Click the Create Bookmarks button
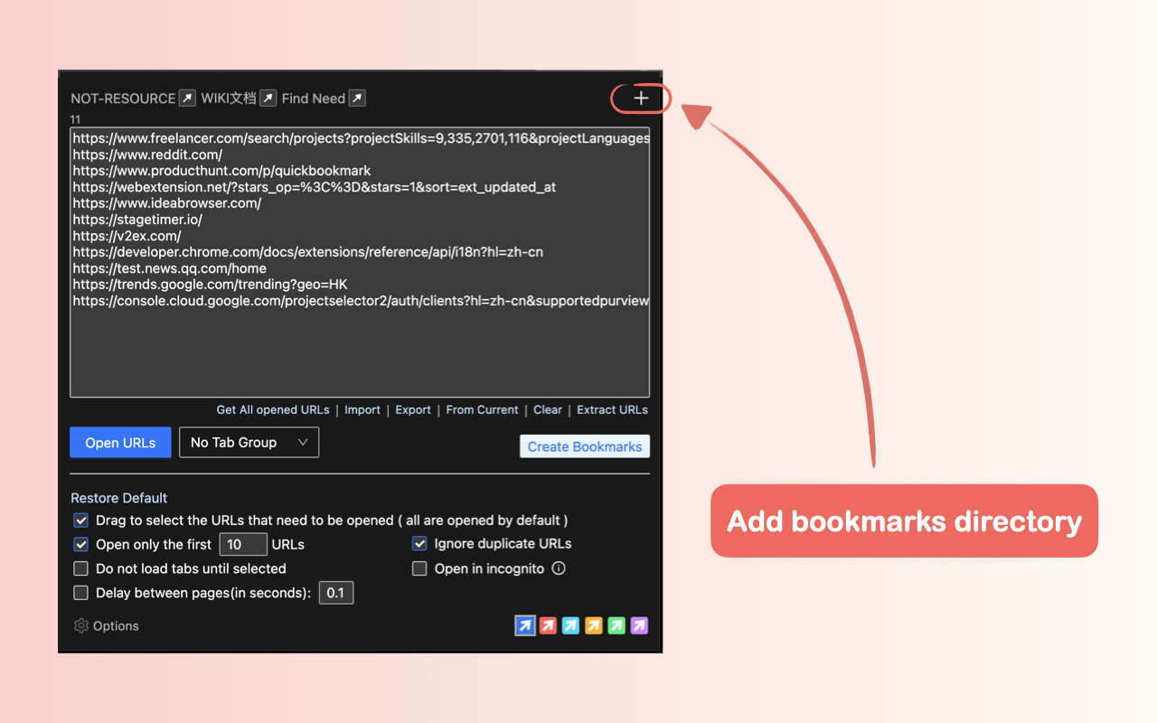1157x723 pixels. click(585, 446)
